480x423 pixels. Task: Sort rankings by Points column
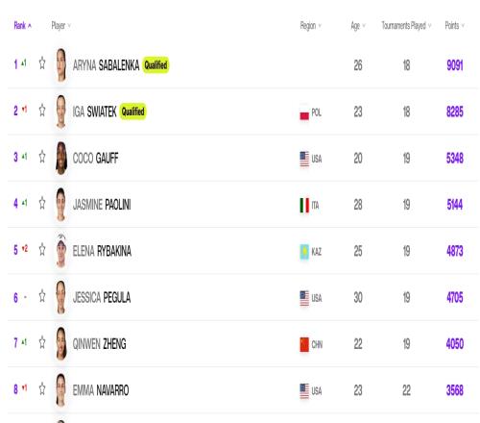tap(454, 25)
